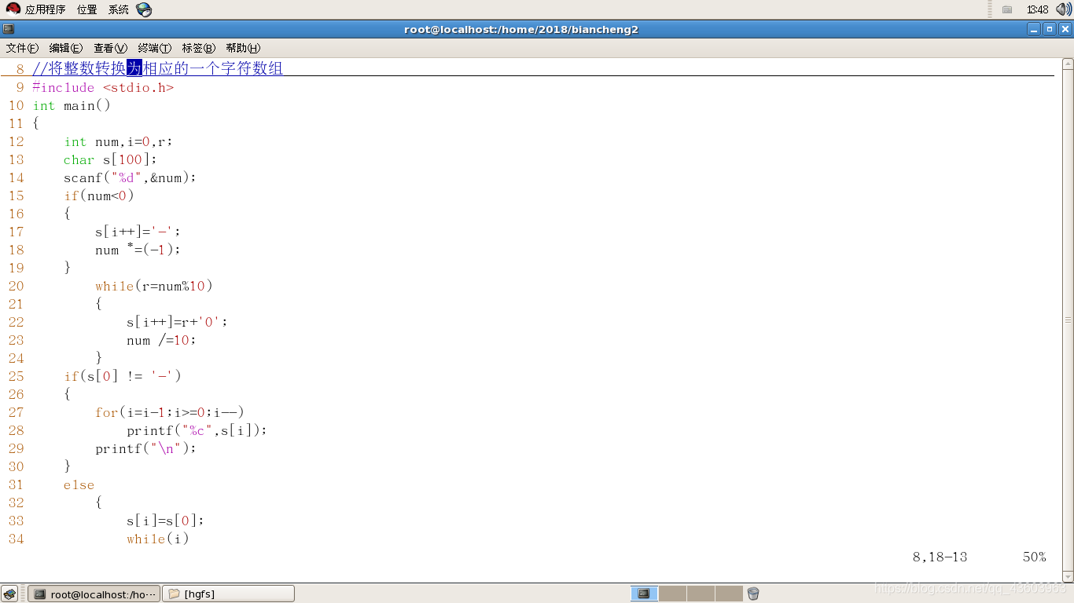This screenshot has height=603, width=1074.
Task: Click the 'else' keyword on line 31
Action: pyautogui.click(x=79, y=485)
